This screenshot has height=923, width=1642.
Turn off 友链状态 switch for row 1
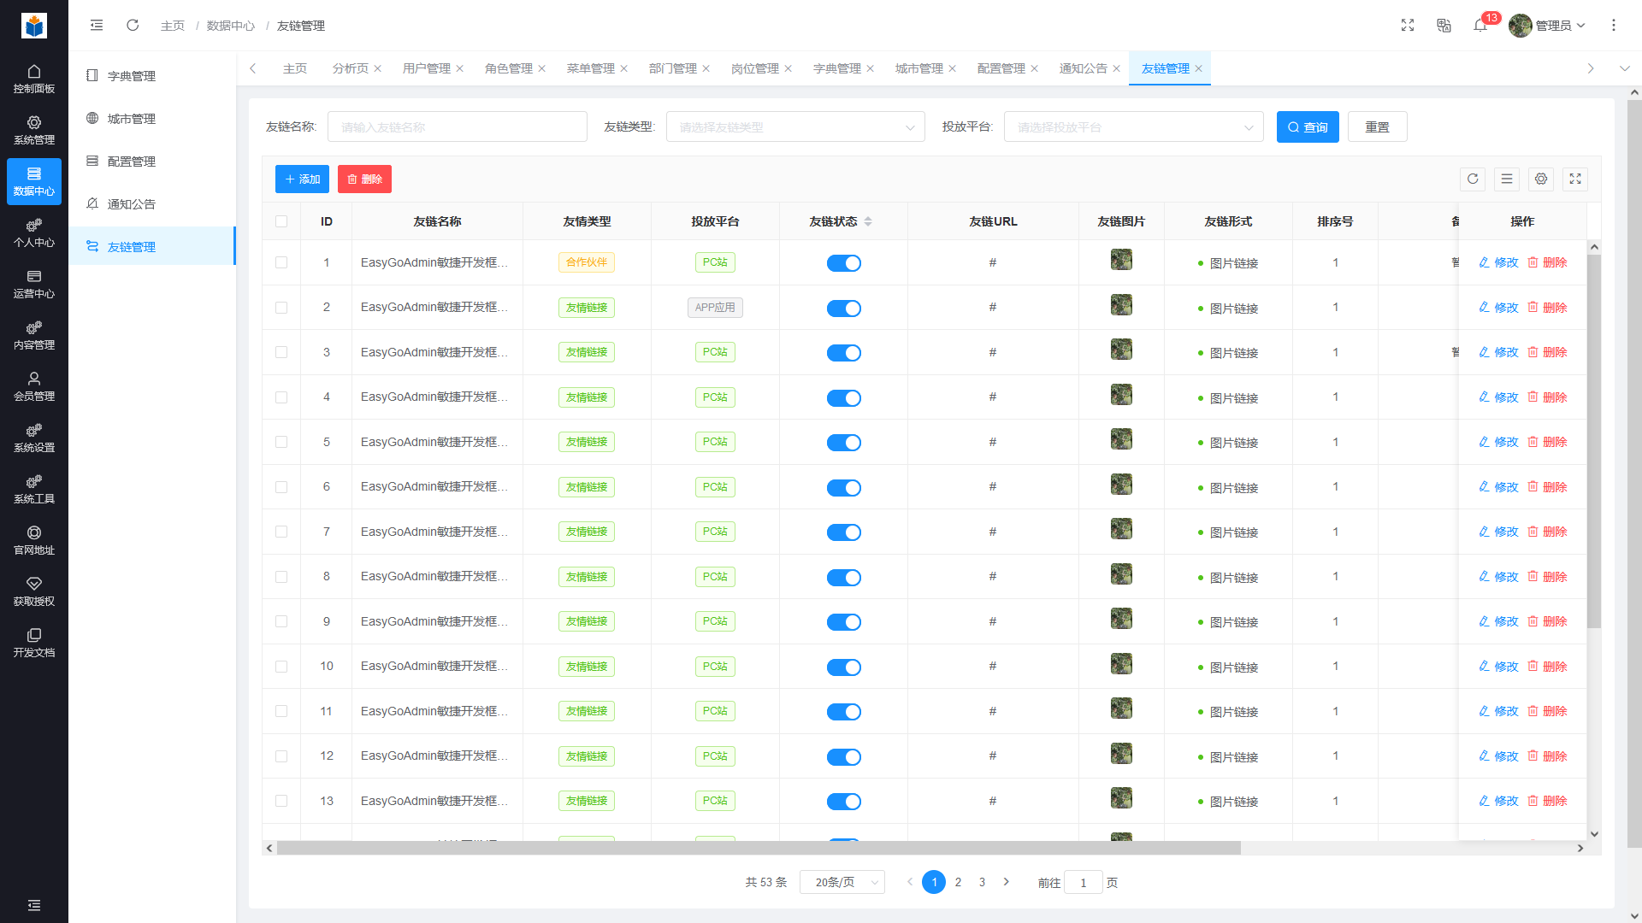(843, 263)
